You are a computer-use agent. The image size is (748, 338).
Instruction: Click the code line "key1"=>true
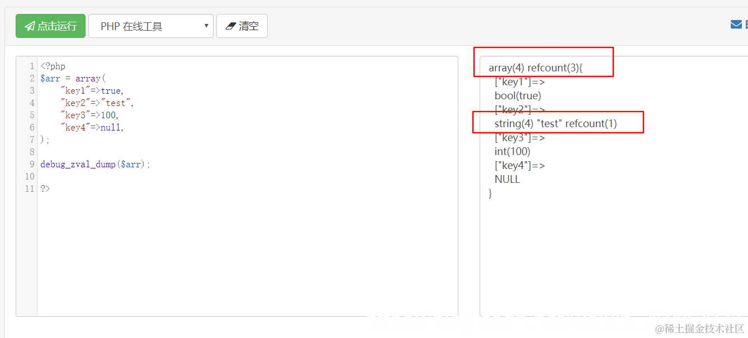[x=92, y=91]
